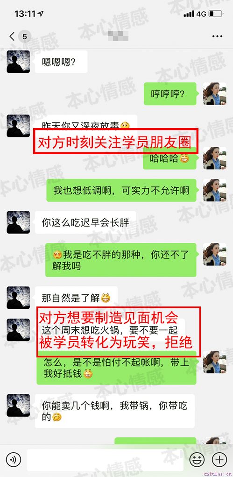Select the 你这么吃迟早会长胖 message bubble
233x477 pixels.
click(x=85, y=222)
